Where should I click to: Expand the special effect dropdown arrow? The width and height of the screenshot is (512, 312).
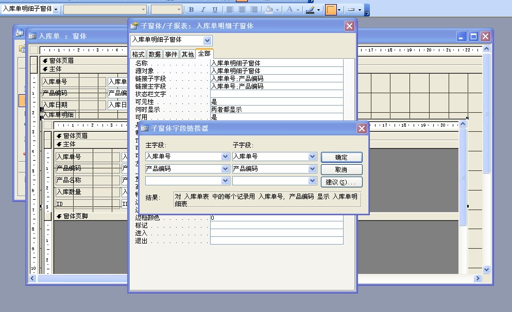click(360, 10)
